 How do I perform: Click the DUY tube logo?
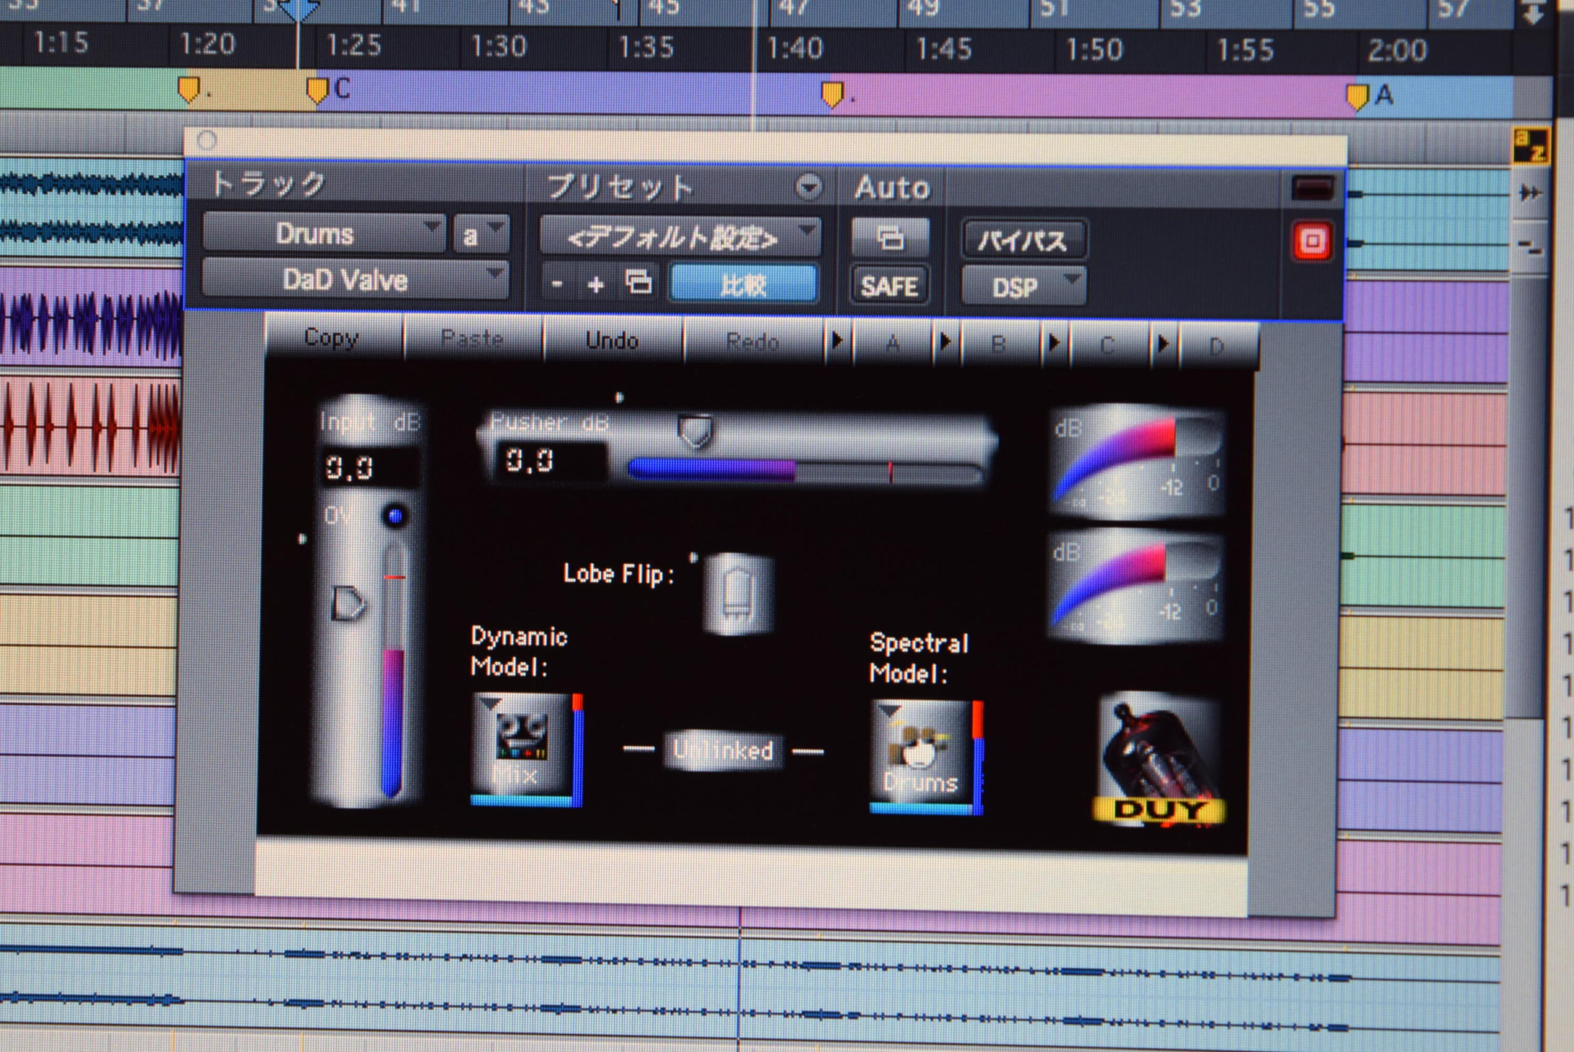[x=1160, y=759]
